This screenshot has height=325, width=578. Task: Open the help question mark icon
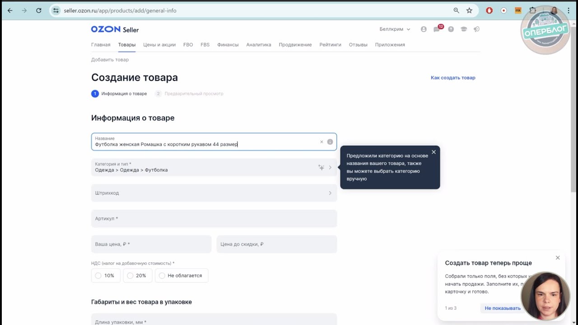point(451,29)
